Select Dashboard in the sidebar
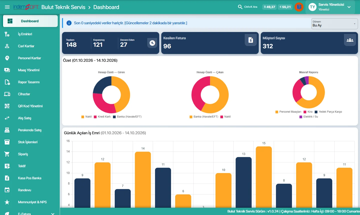Screen dimensions: 360x215 pos(30,21)
